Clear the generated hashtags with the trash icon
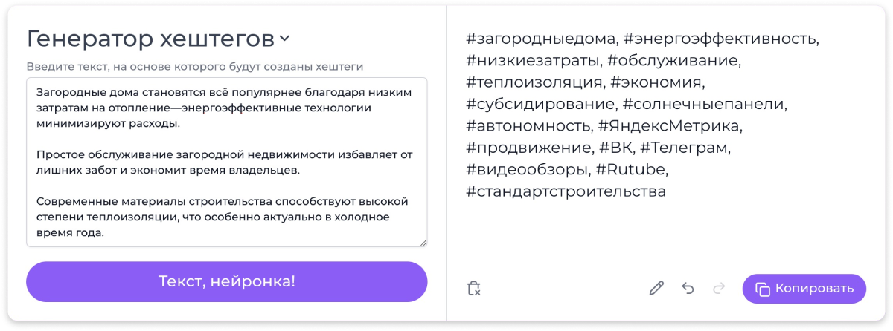Image resolution: width=893 pixels, height=331 pixels. click(x=474, y=289)
